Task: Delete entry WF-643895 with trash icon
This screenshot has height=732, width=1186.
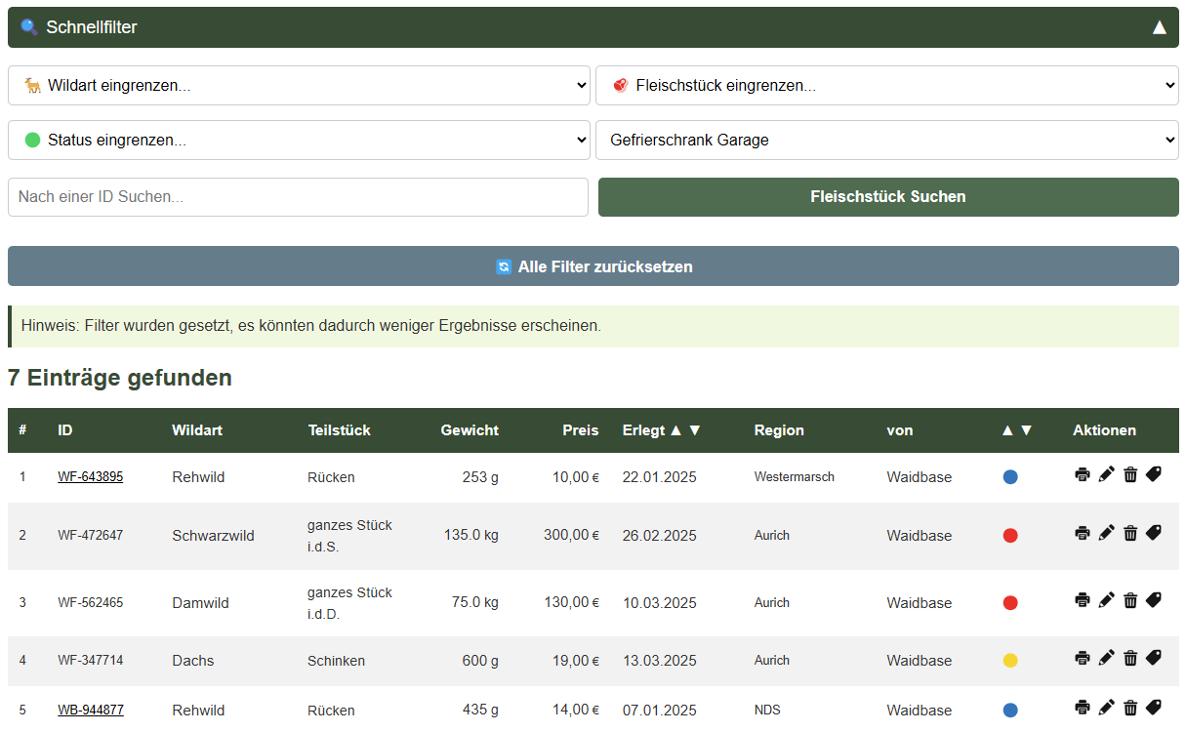Action: (x=1130, y=474)
